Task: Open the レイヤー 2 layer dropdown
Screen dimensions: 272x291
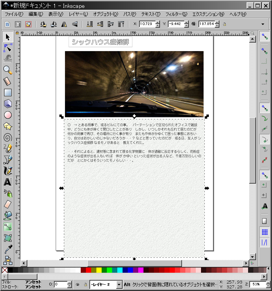Action: pyautogui.click(x=119, y=285)
